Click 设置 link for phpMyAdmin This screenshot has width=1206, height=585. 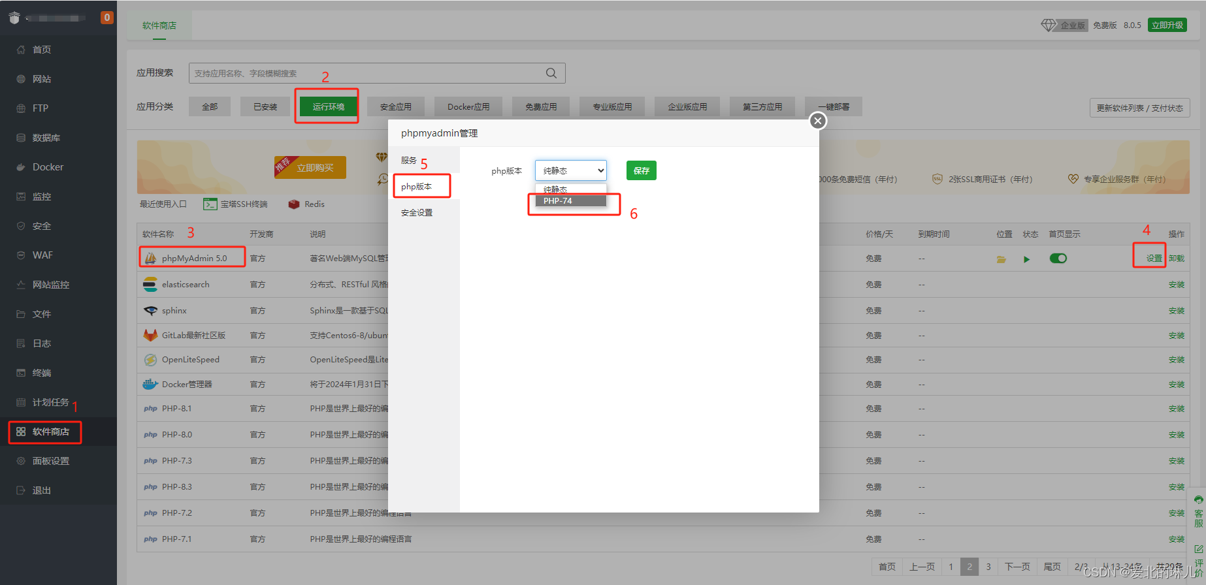1154,259
